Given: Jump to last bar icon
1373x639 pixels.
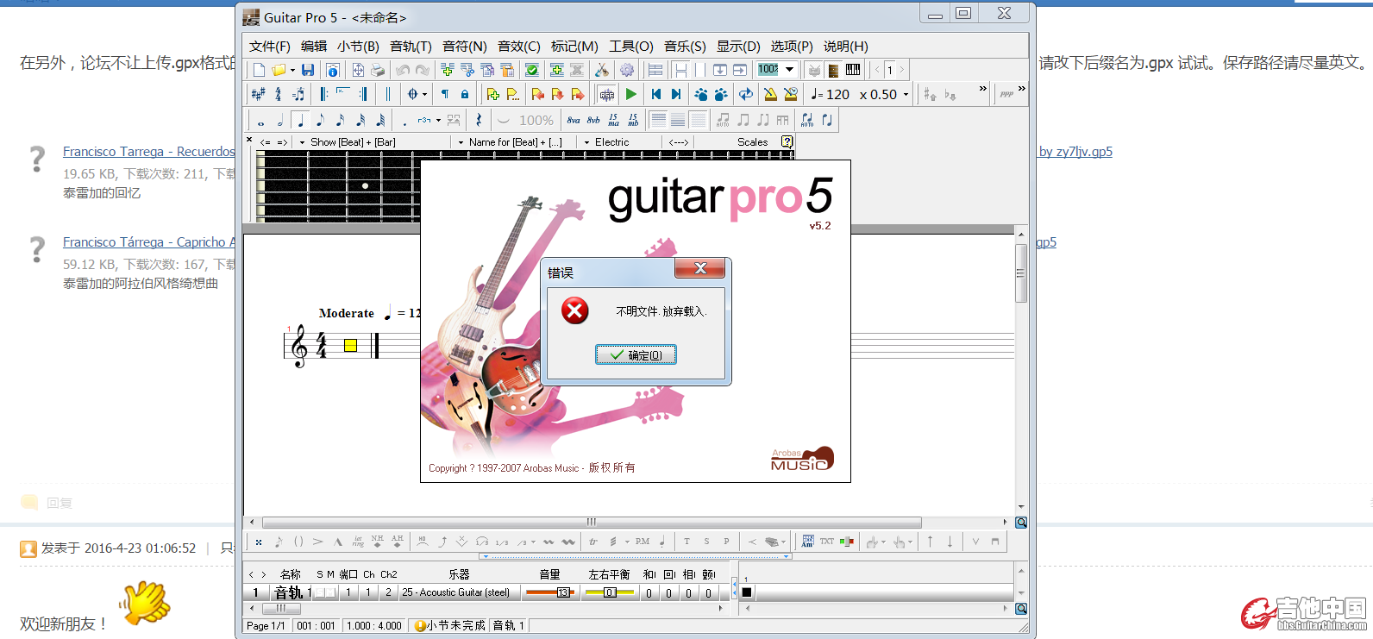Looking at the screenshot, I should click(676, 94).
